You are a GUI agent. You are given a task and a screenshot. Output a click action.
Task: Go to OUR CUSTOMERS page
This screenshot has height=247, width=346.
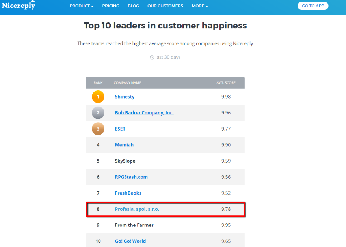(x=165, y=6)
